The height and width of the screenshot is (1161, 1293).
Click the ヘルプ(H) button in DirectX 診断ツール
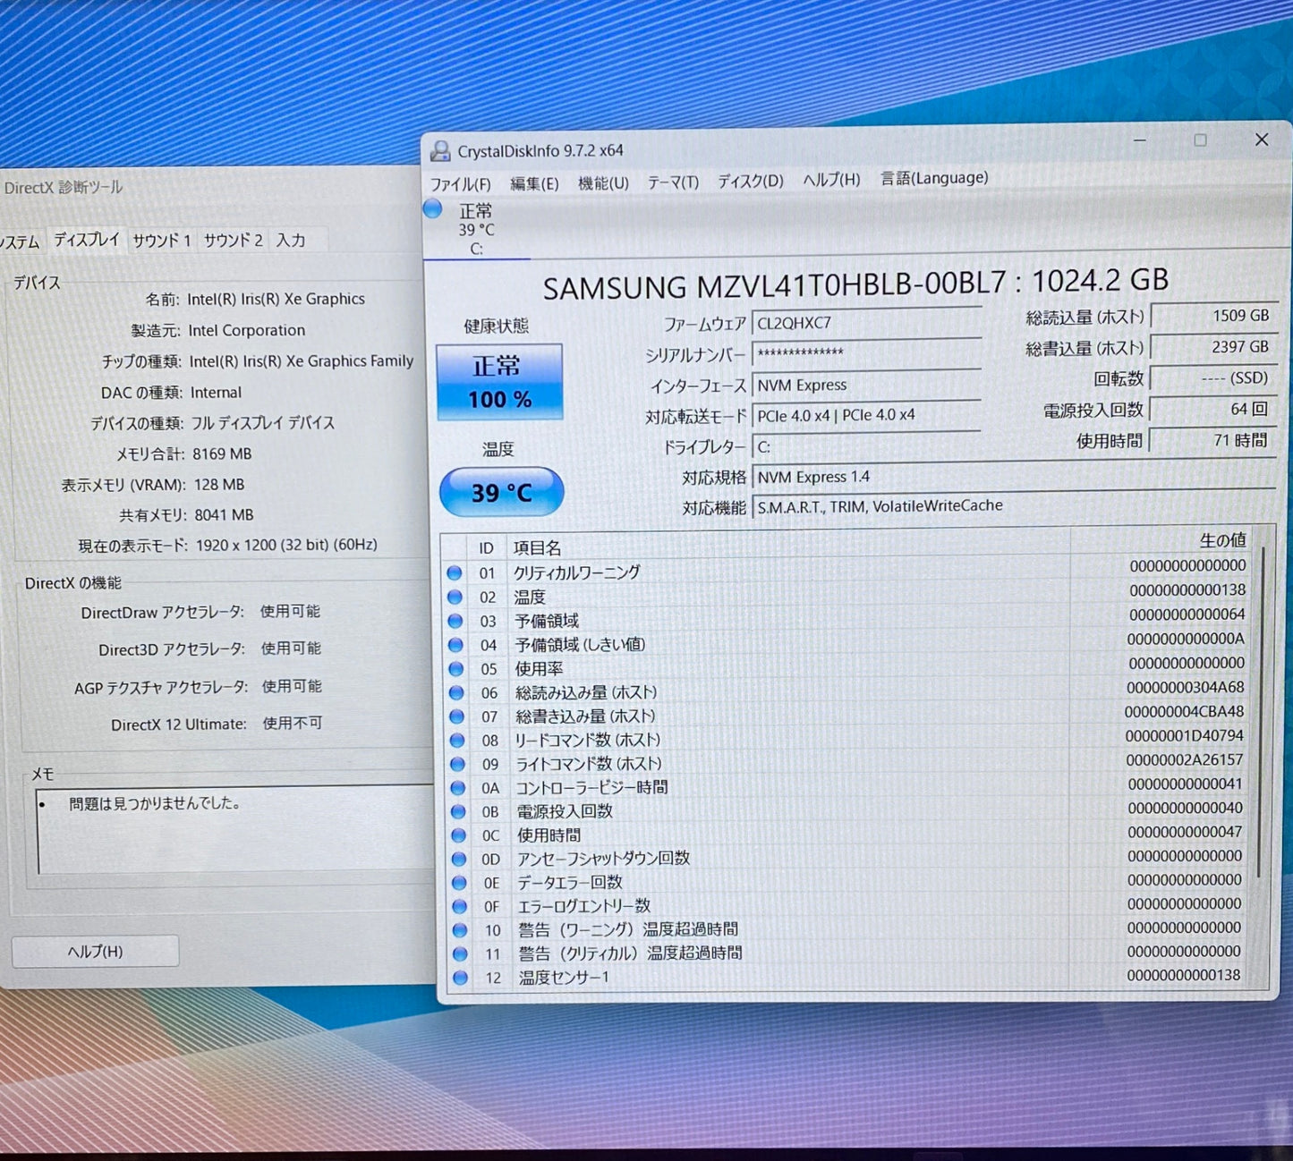coord(95,951)
